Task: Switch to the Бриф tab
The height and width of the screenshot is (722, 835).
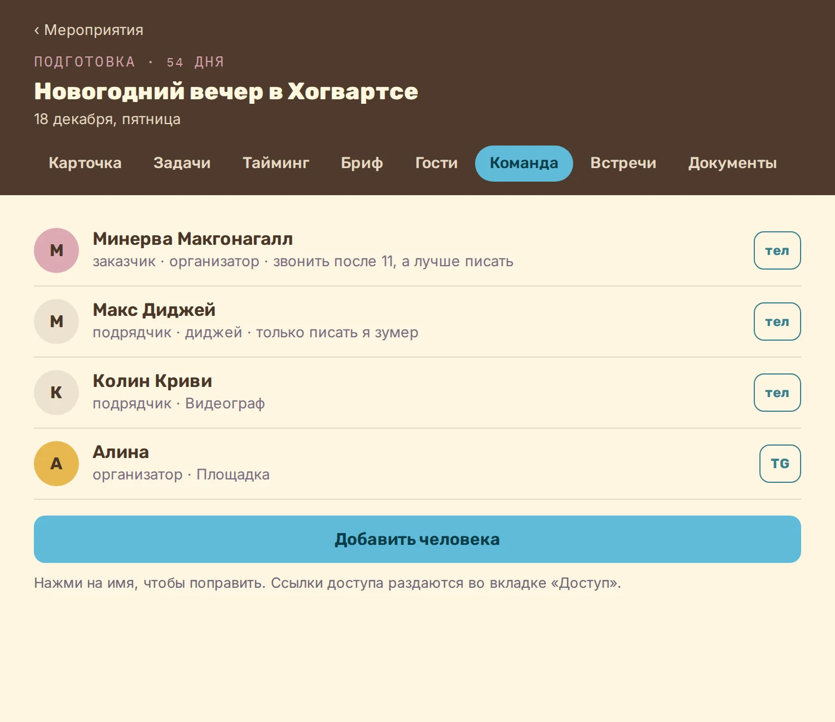Action: (362, 163)
